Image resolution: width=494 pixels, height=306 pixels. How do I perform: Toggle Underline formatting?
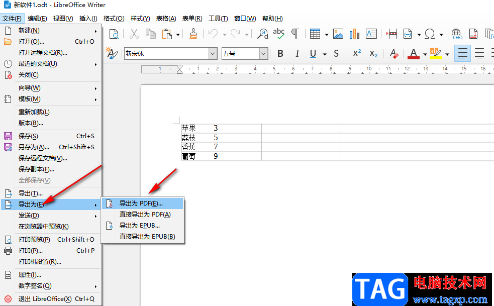pos(313,54)
